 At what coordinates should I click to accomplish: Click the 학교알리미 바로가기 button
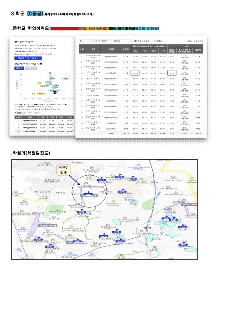tap(28, 58)
